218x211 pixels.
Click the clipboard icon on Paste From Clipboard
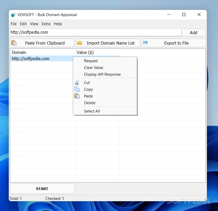point(14,43)
